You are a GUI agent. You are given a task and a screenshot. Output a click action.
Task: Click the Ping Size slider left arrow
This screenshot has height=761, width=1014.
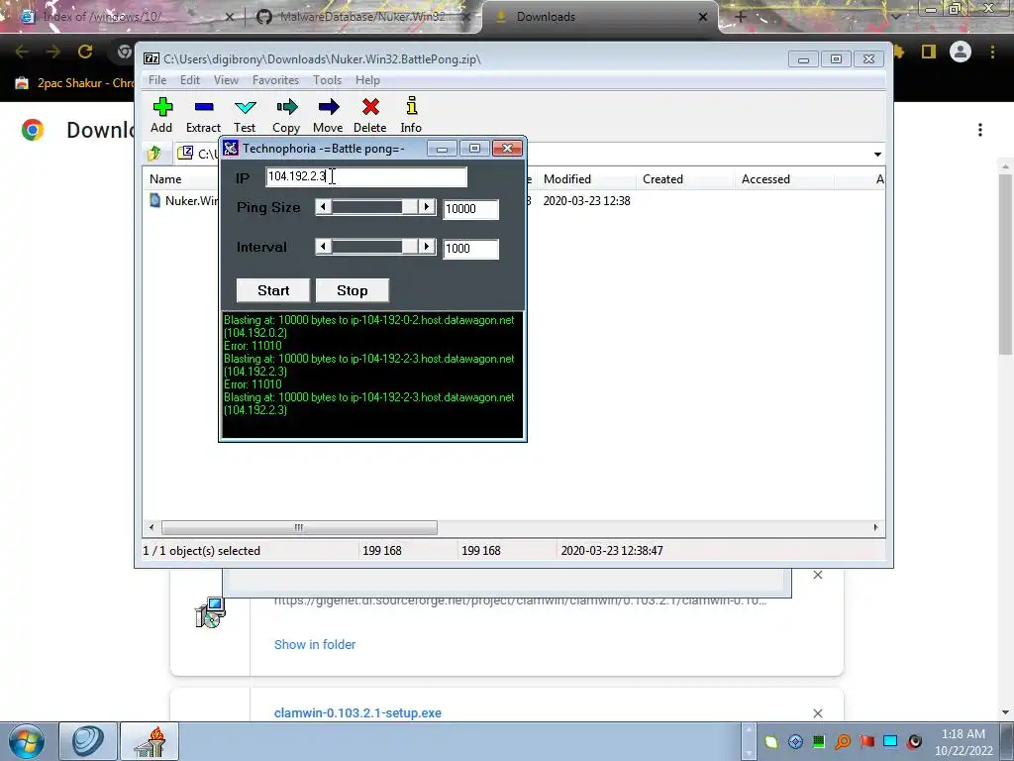(324, 207)
